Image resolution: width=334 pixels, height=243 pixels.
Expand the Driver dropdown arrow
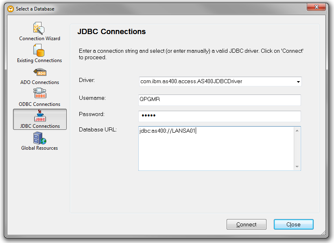(299, 82)
